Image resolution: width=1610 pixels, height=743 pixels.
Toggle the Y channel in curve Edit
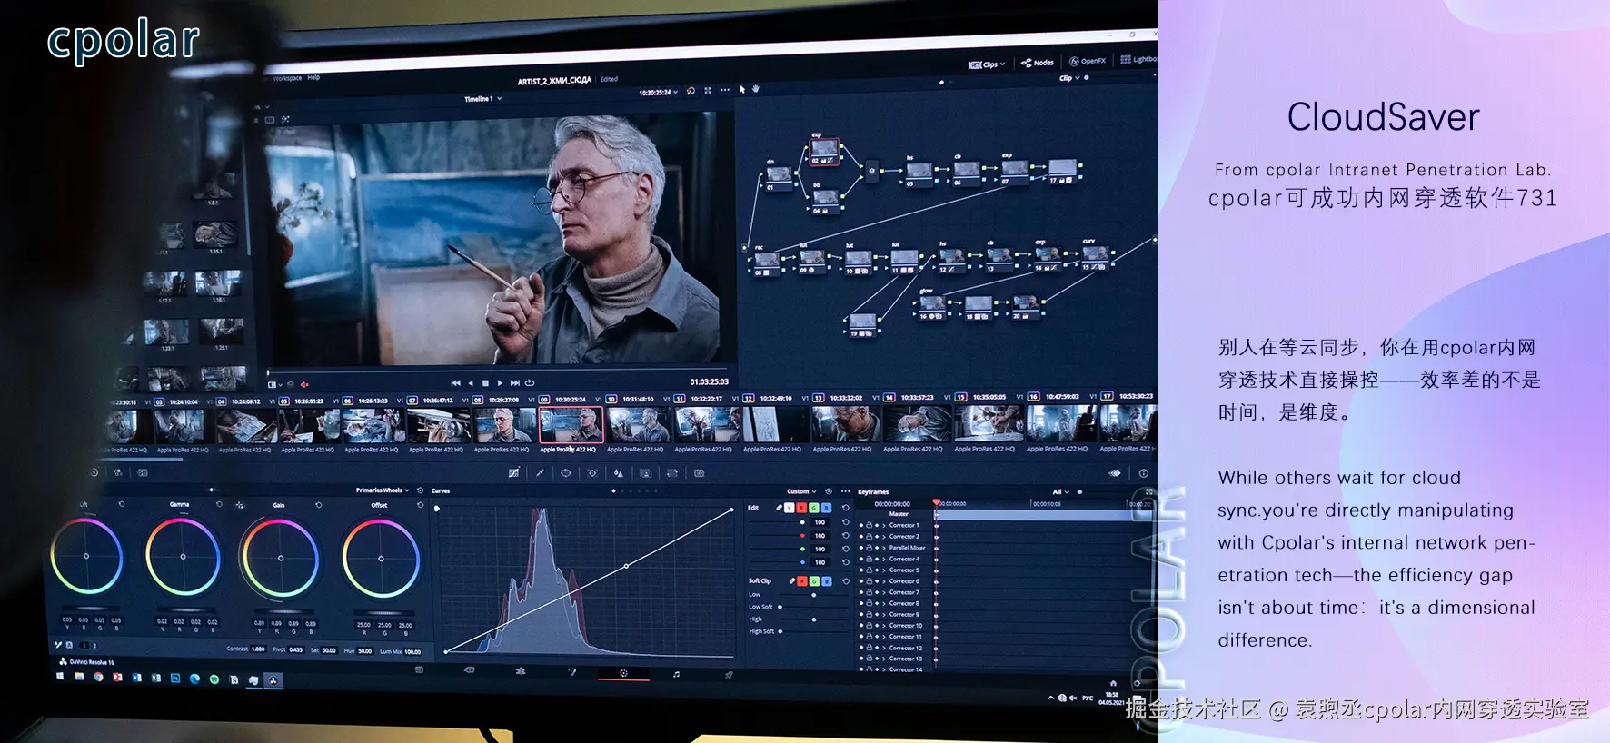(790, 508)
